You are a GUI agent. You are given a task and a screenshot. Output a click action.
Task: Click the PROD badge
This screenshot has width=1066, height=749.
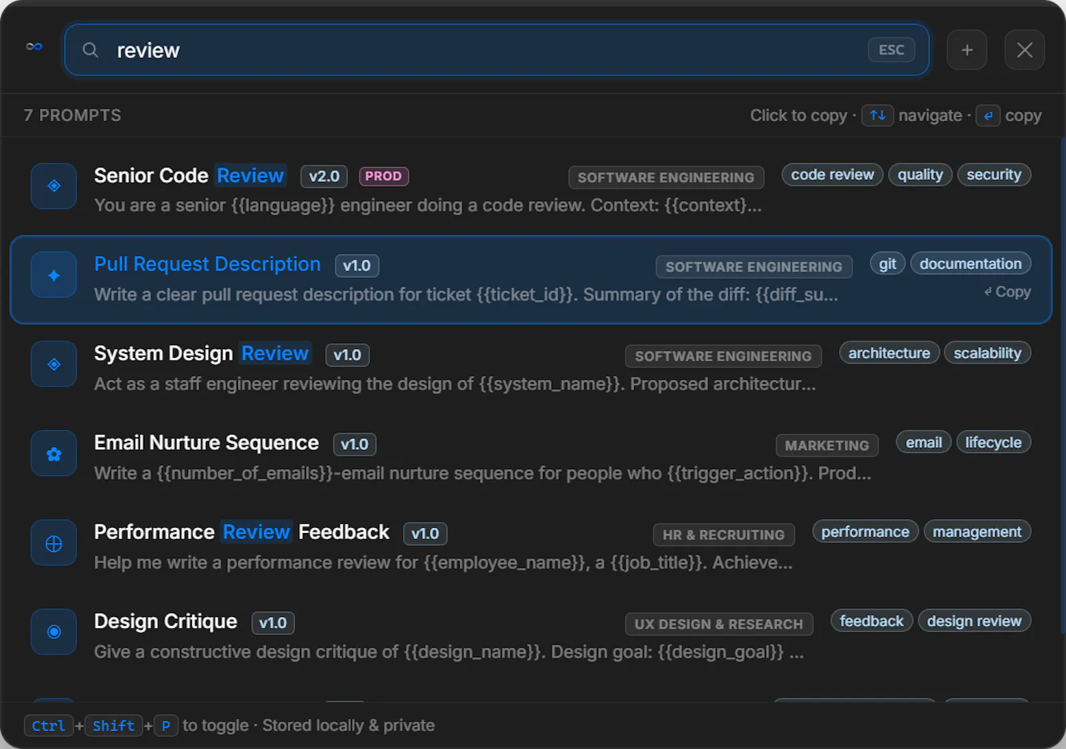(383, 176)
